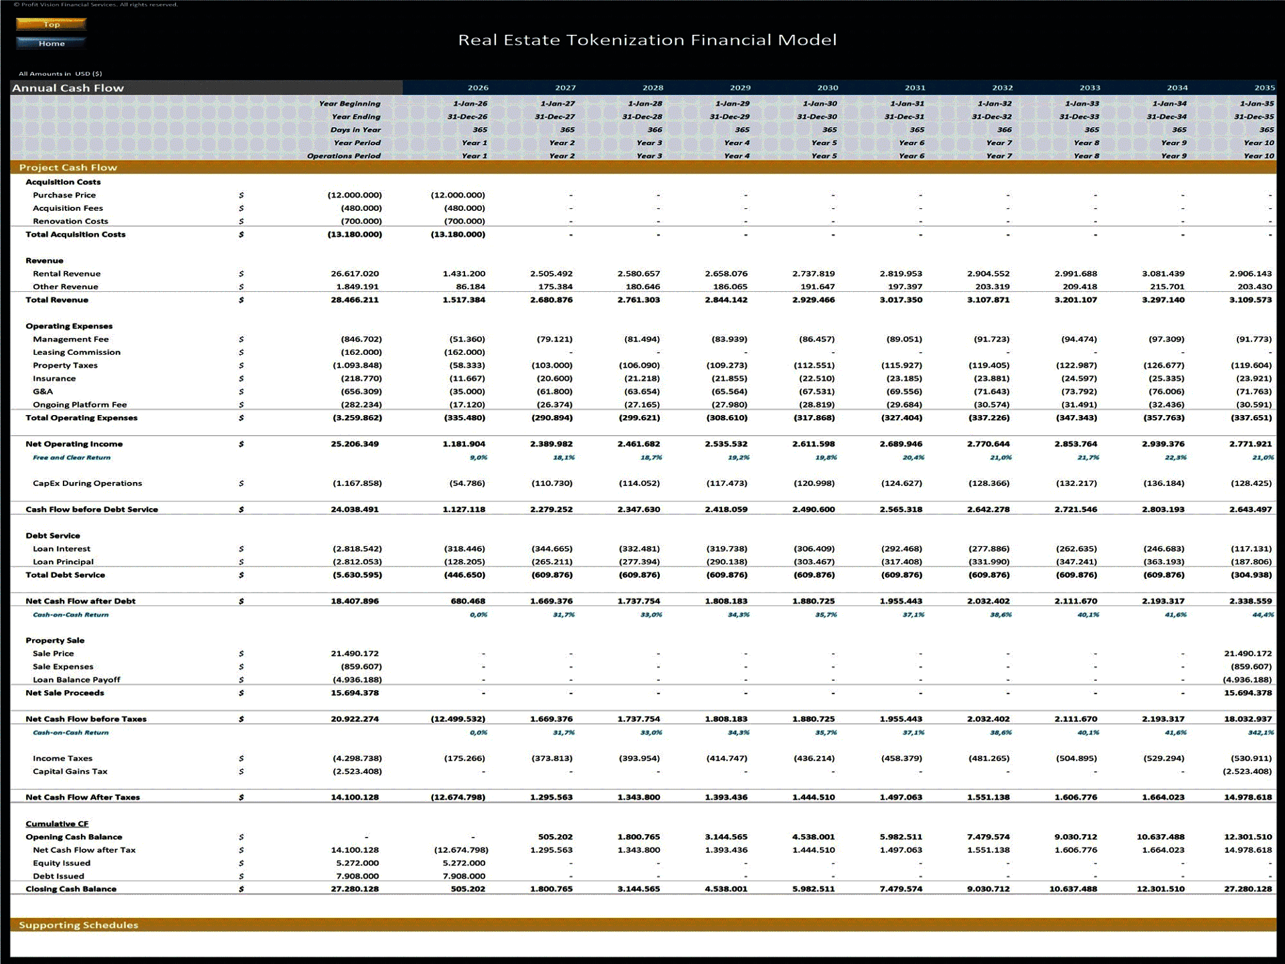
Task: Click the Capital Gains Tax label
Action: [x=70, y=772]
